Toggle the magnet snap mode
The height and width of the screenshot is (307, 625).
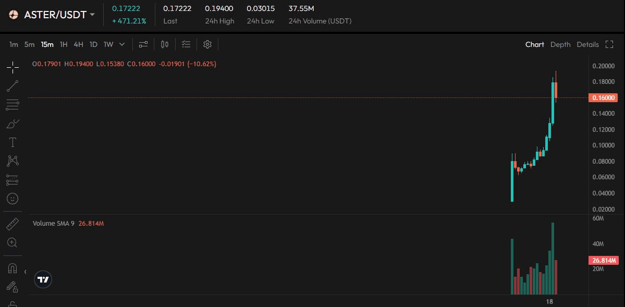point(13,268)
